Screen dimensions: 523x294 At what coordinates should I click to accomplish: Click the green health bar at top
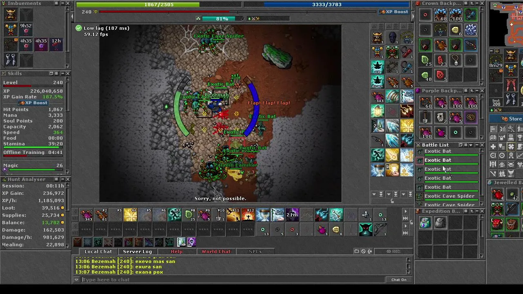point(159,4)
